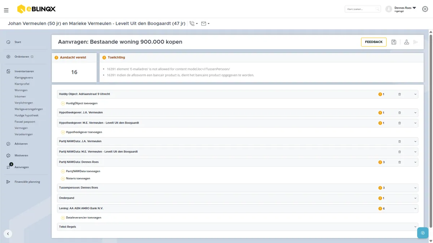The height and width of the screenshot is (243, 433).
Task: Click warning badge on Lening ABN AMRO row
Action: [x=381, y=209]
